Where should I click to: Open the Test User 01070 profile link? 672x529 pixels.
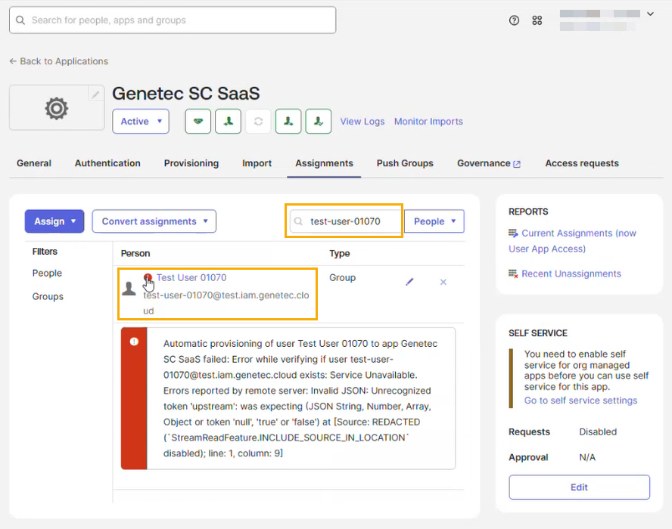191,277
